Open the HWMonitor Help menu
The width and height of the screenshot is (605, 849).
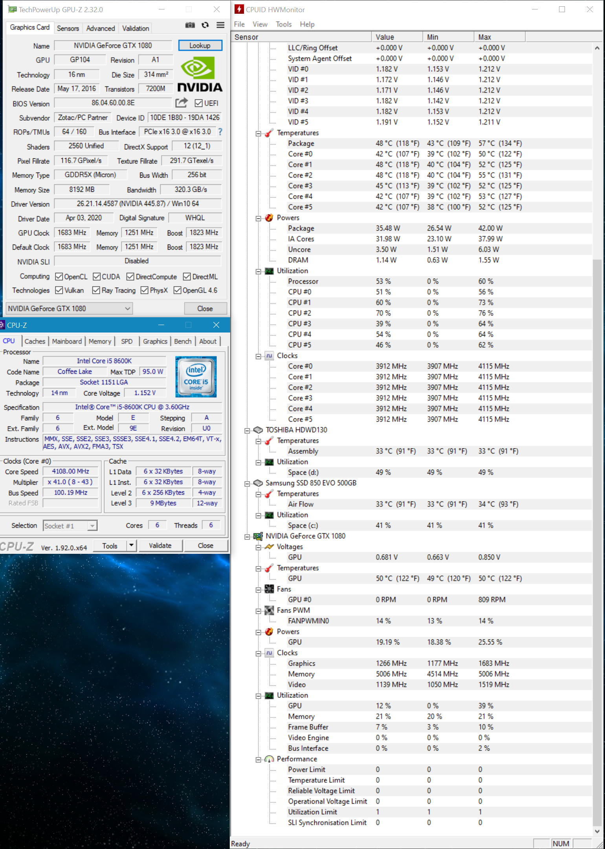[307, 24]
